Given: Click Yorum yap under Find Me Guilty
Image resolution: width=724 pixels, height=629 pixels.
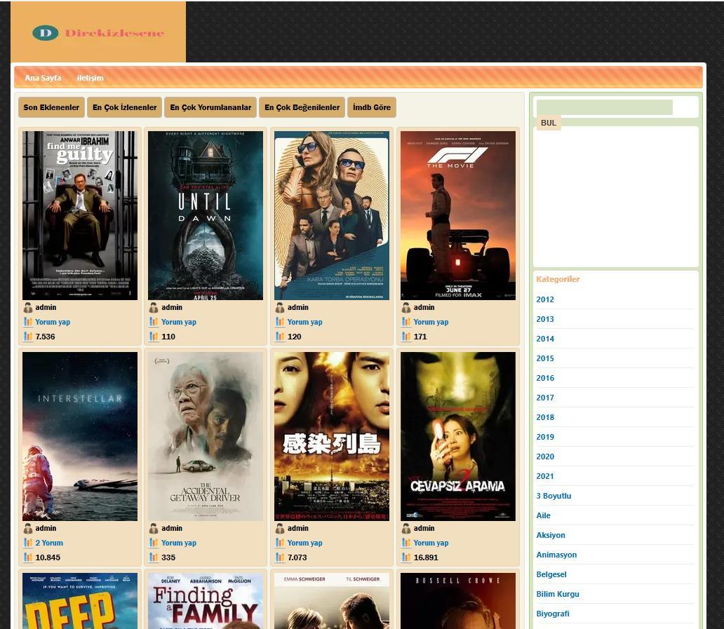Looking at the screenshot, I should click(53, 323).
